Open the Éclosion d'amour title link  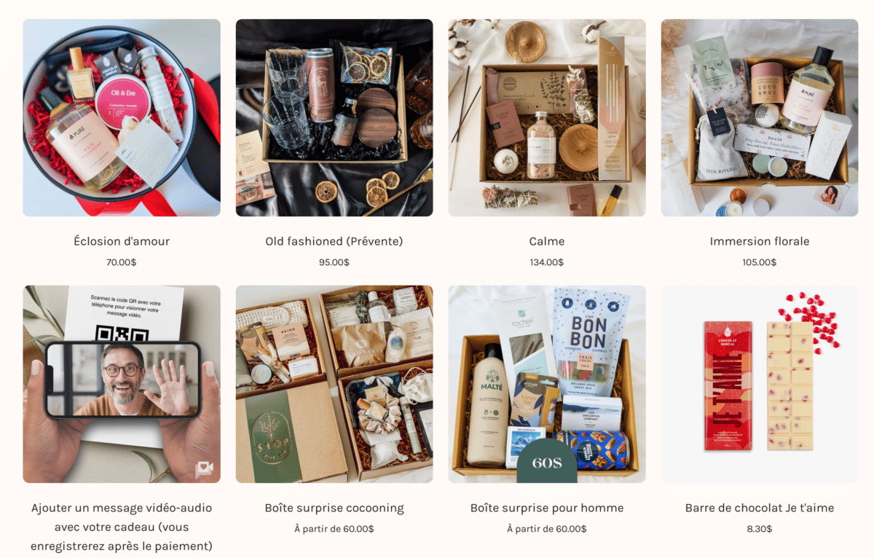[x=122, y=241]
